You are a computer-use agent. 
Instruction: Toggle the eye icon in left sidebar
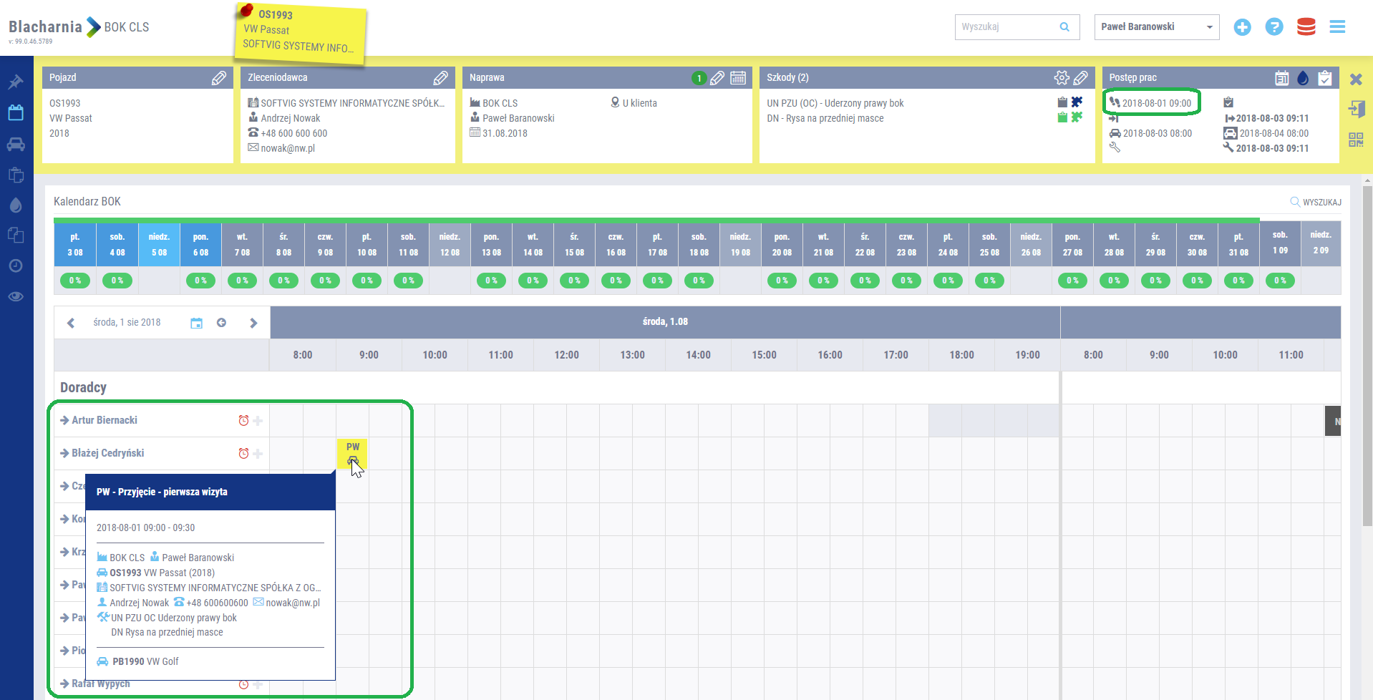click(x=16, y=296)
